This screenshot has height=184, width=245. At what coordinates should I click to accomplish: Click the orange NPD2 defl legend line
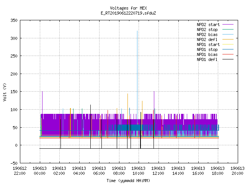228,39
